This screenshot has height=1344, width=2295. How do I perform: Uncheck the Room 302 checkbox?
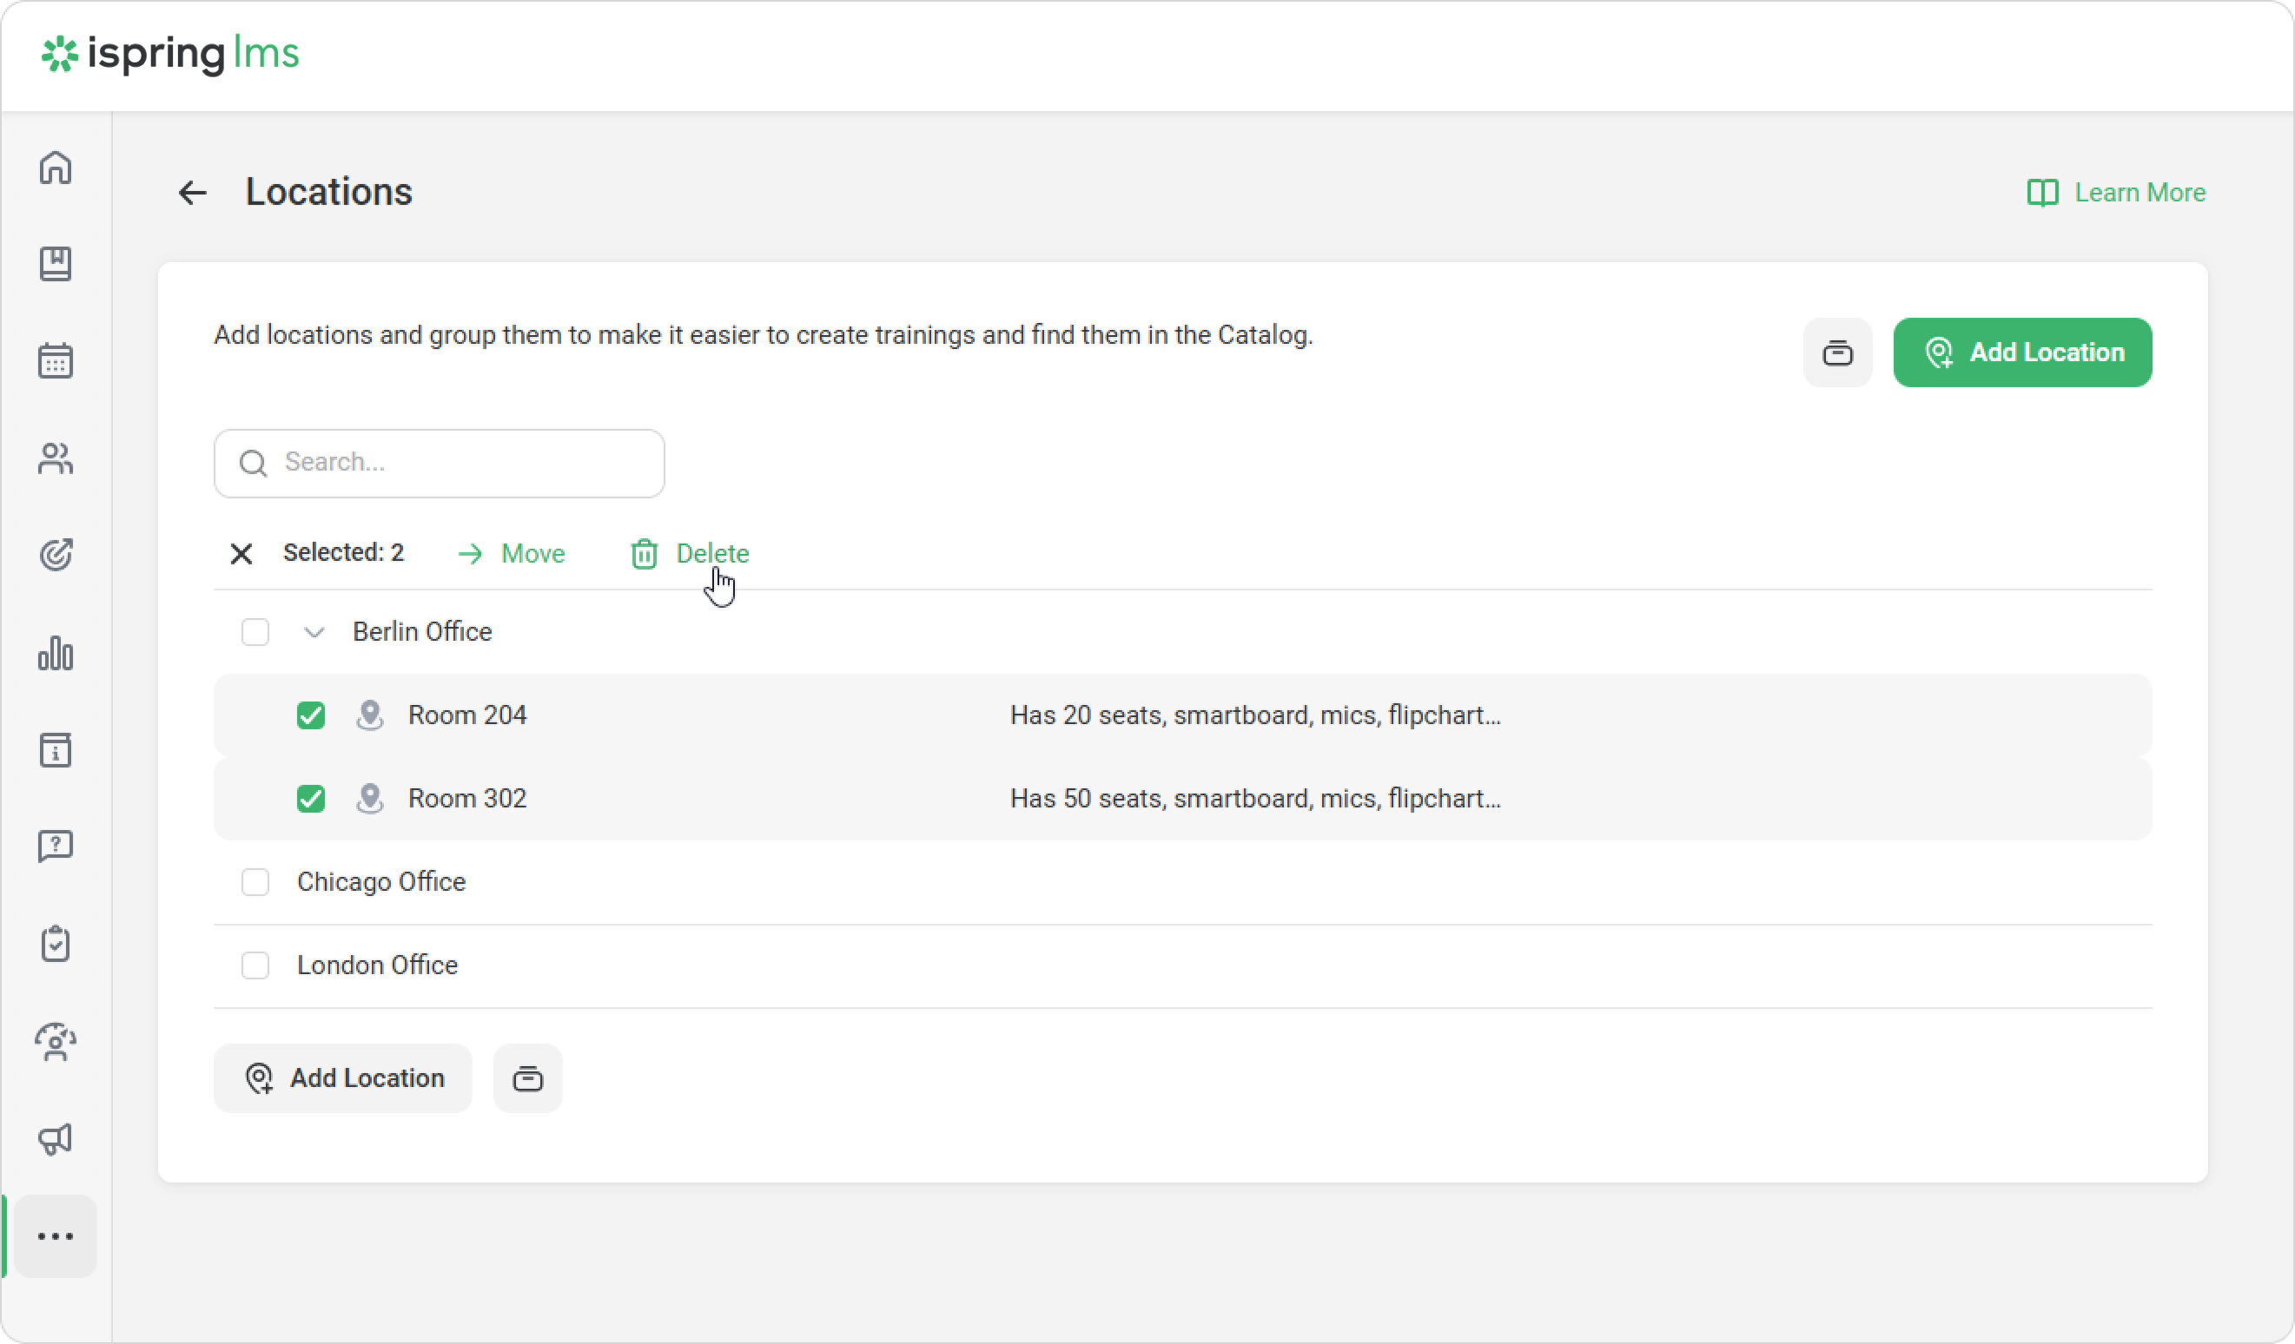point(311,799)
